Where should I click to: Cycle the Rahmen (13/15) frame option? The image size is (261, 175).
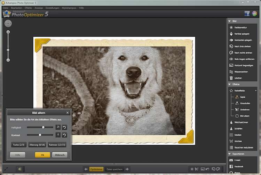[x=57, y=145]
